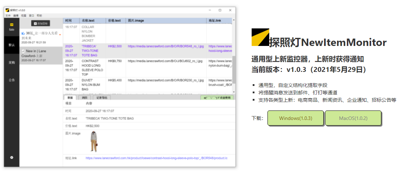Open the lanecrawford product link in details
The height and width of the screenshot is (175, 420).
(x=156, y=158)
